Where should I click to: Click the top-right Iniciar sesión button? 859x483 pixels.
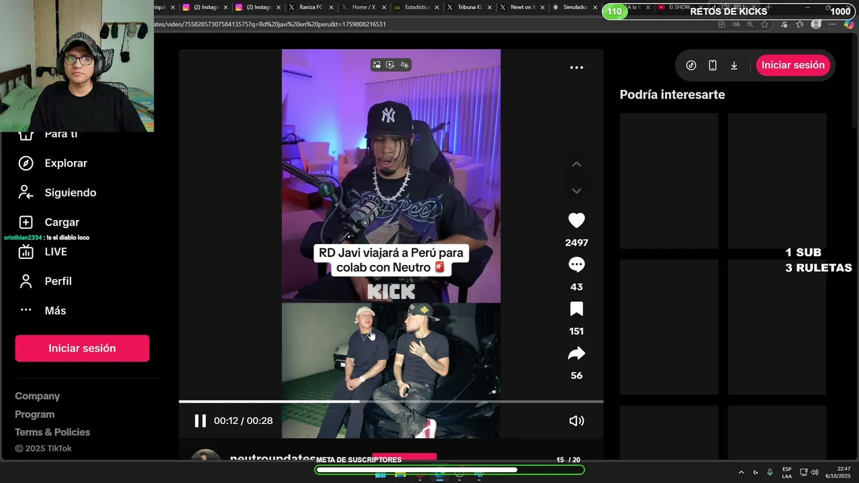coord(793,65)
